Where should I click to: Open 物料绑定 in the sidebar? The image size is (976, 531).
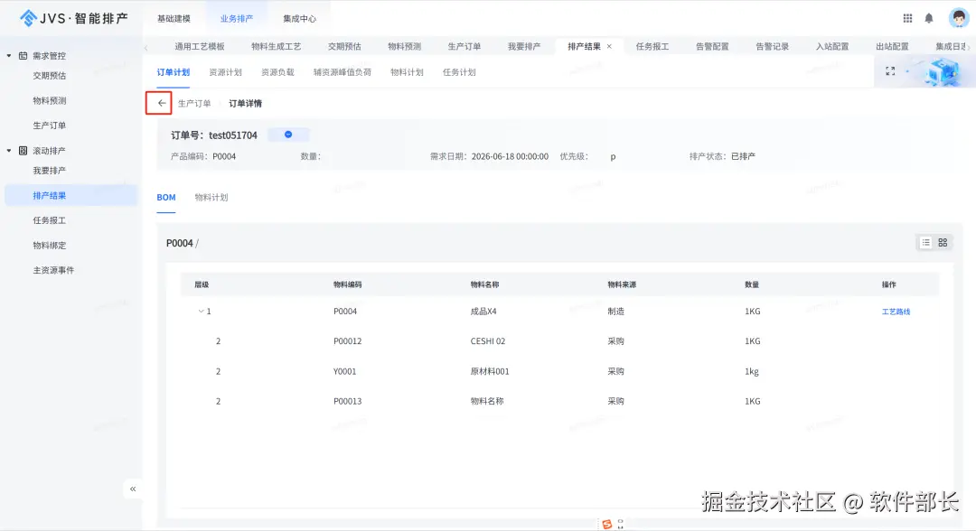pyautogui.click(x=49, y=245)
